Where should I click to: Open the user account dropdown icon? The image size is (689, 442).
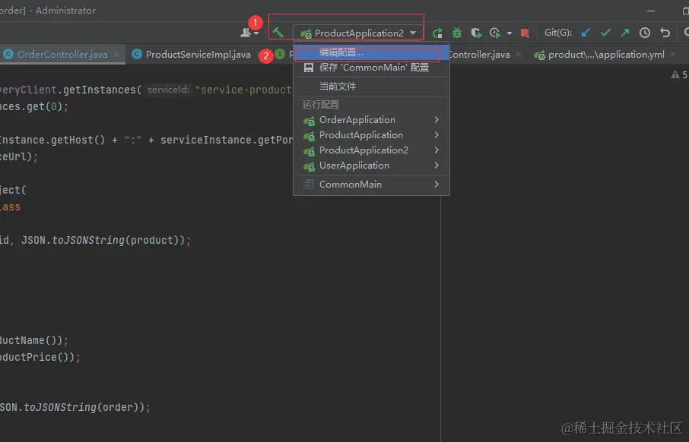(249, 33)
